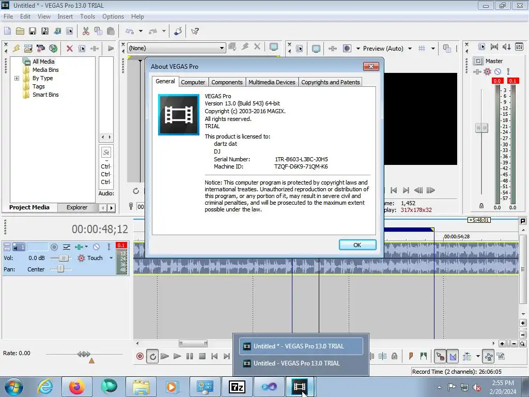This screenshot has height=397, width=529.
Task: Click the Normal Edit Tool cursor icon
Action: (x=440, y=356)
